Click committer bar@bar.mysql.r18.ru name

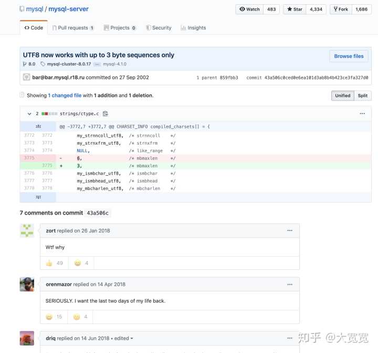[x=58, y=77]
